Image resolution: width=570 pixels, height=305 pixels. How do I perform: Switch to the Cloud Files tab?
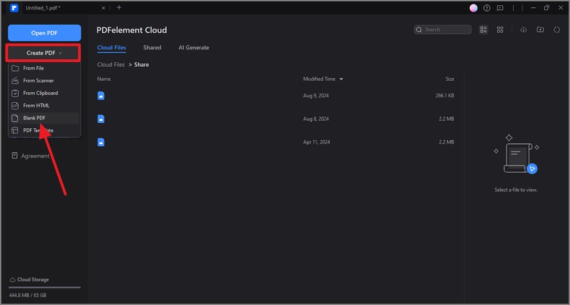[111, 47]
